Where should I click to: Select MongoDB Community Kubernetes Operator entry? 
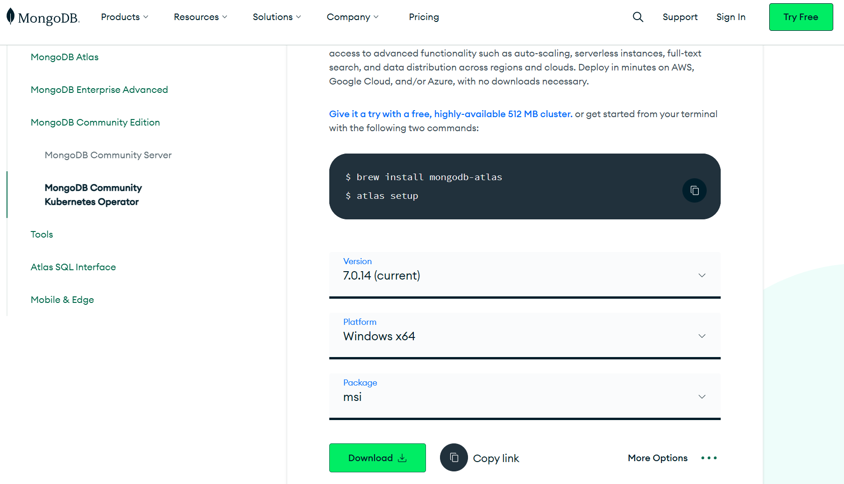(x=93, y=195)
